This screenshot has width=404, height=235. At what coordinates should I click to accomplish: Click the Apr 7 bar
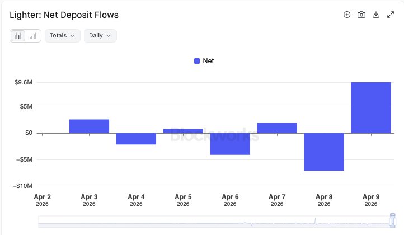[x=277, y=128]
